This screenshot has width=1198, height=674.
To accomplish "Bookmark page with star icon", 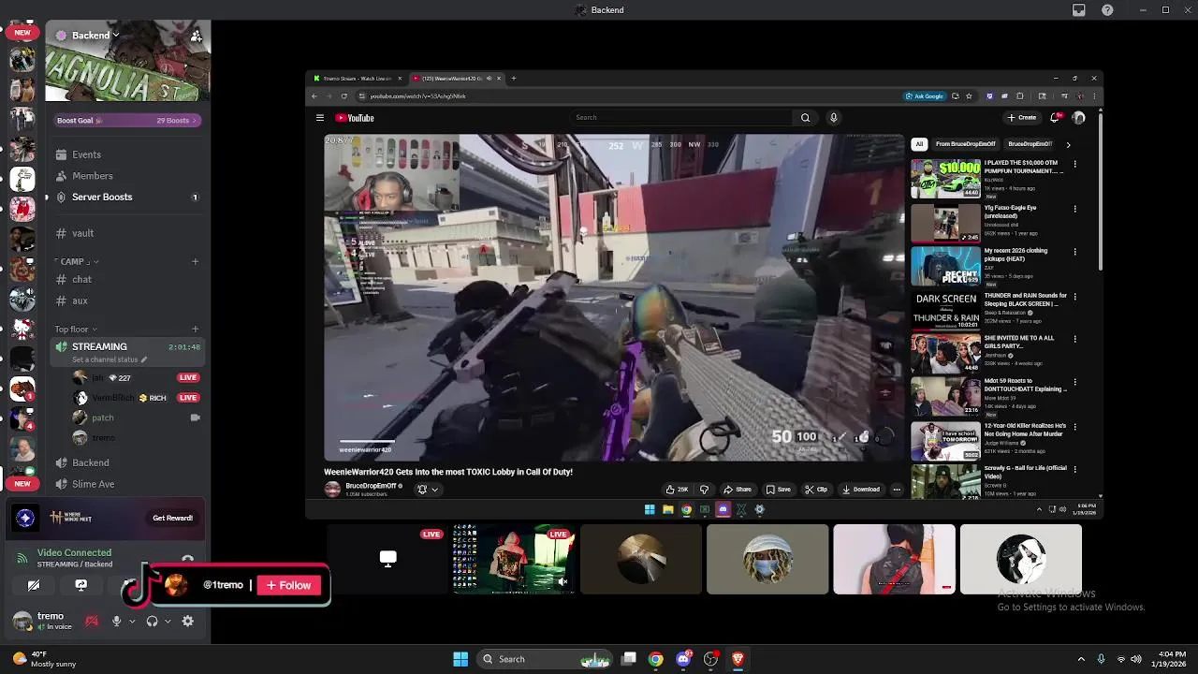I will (969, 96).
